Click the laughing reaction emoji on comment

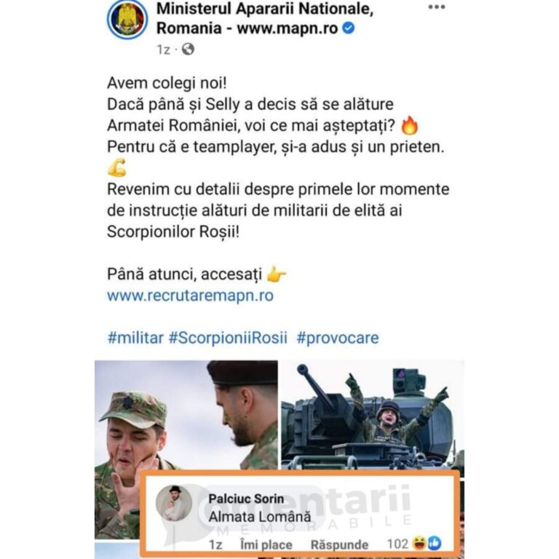point(419,543)
